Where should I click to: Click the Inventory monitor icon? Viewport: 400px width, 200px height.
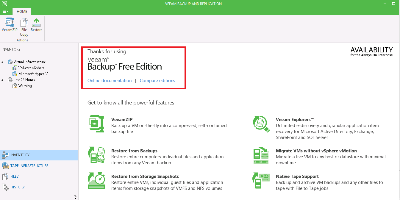pos(5,155)
